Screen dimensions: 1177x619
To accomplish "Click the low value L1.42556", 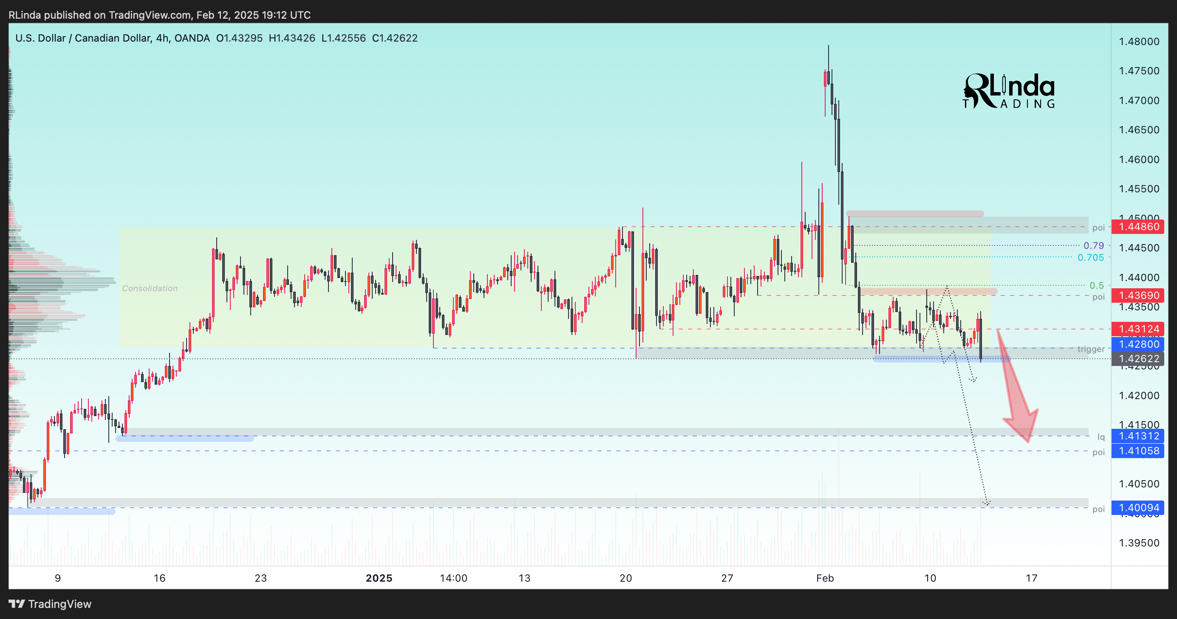I will [x=344, y=38].
